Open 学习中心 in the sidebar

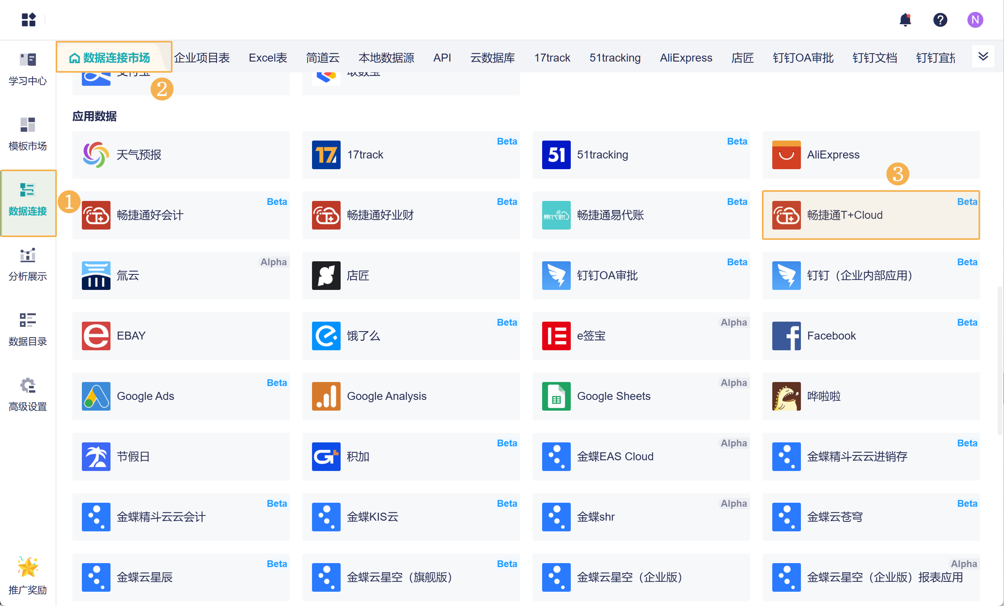[x=28, y=68]
